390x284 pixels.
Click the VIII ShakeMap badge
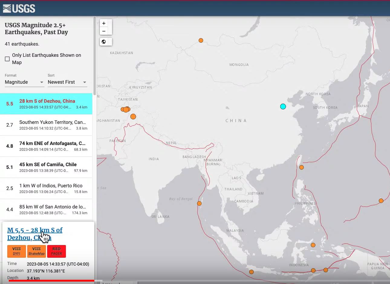pyautogui.click(x=37, y=251)
